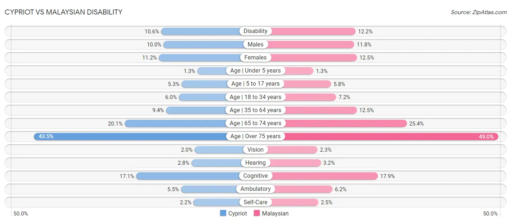Toggle the Malaysian legend label
This screenshot has height=222, width=511.
pos(275,213)
